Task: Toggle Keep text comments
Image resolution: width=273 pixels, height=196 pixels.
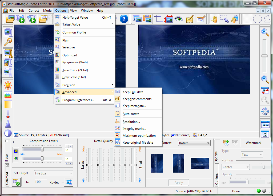Action: point(138,99)
